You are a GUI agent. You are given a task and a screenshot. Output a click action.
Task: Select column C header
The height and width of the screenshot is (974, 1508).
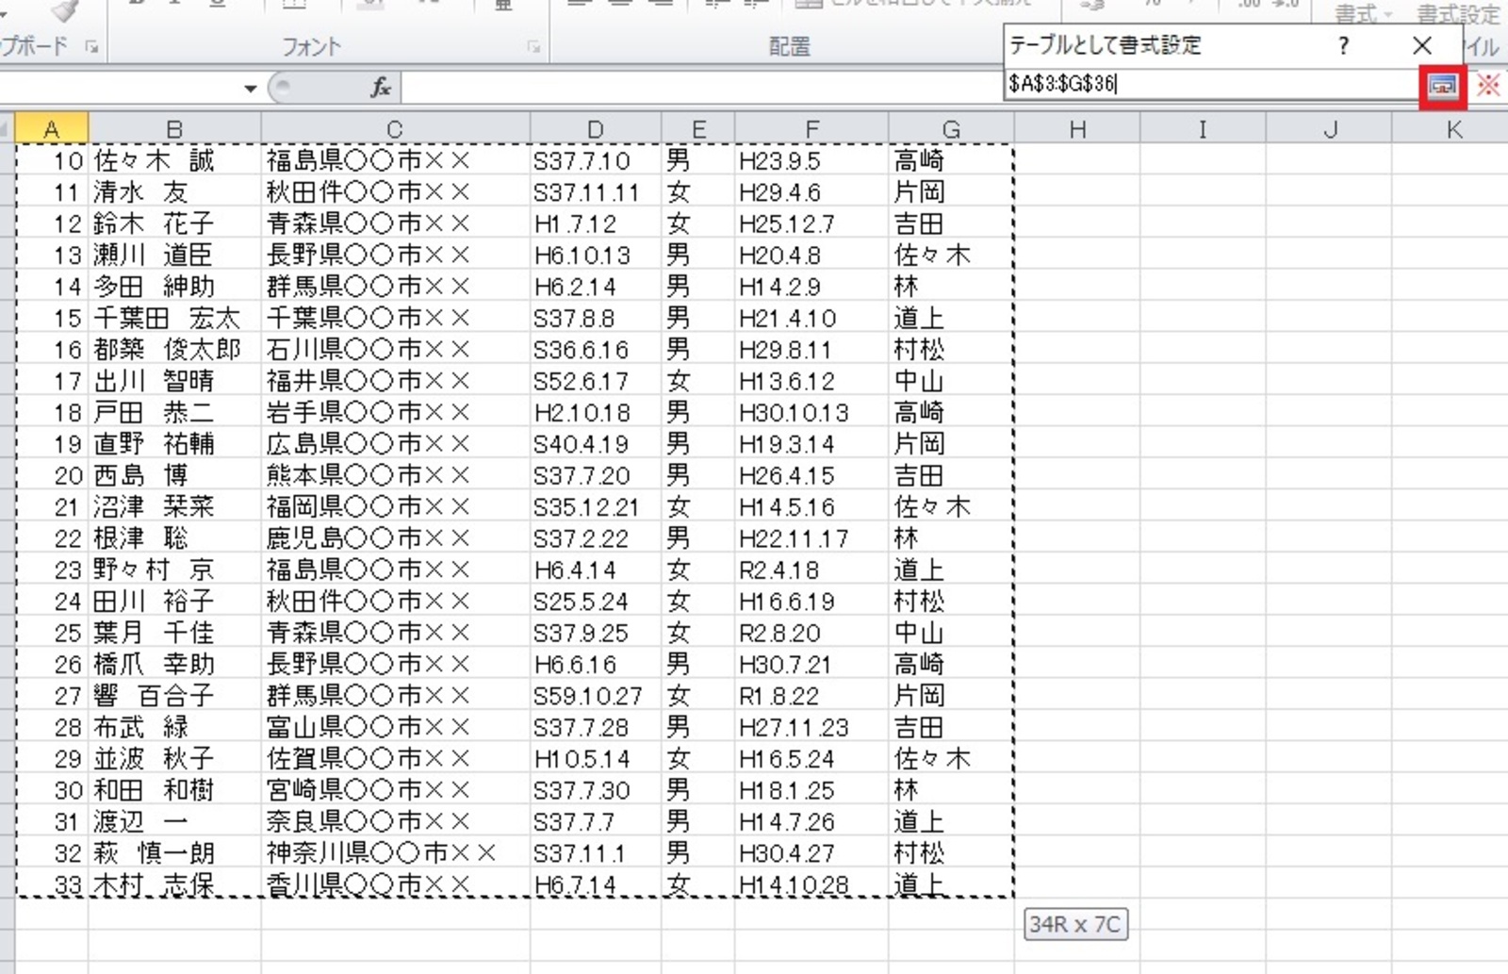pos(395,128)
